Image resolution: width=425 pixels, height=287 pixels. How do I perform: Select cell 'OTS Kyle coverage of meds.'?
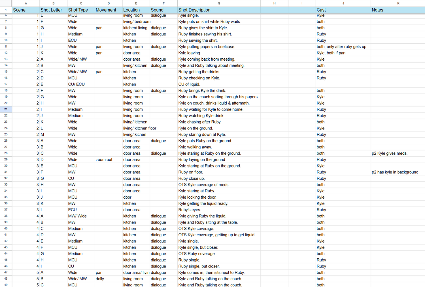[219, 185]
